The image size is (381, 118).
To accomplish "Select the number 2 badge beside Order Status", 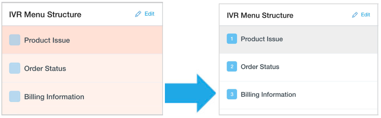I will point(232,67).
